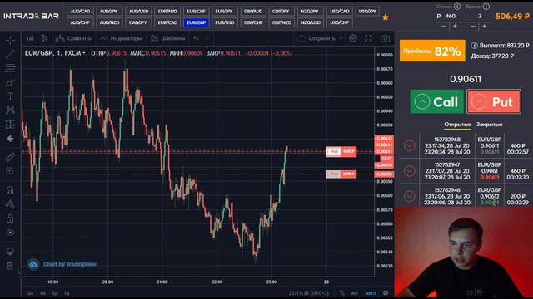The height and width of the screenshot is (299, 533).
Task: Click the favorites star icon
Action: point(385,17)
